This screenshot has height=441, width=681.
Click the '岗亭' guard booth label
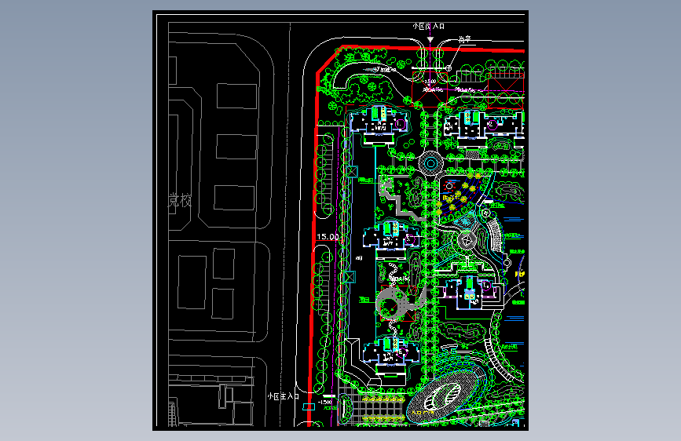pyautogui.click(x=465, y=39)
